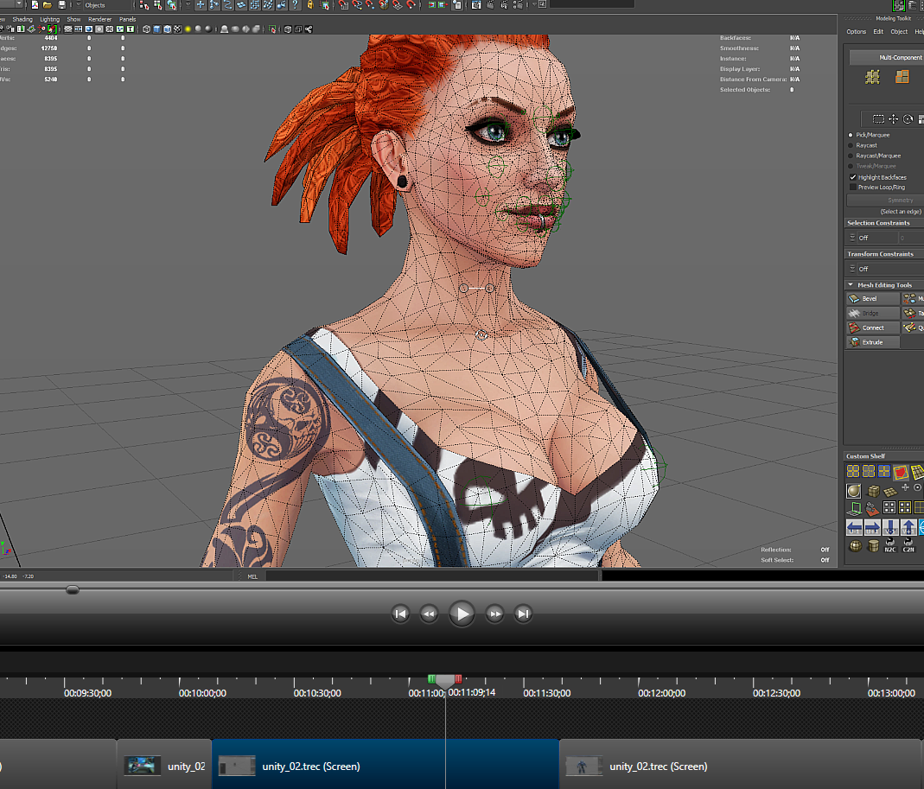924x789 pixels.
Task: Click the green frame plane icon in Custom Shelf
Action: point(855,508)
